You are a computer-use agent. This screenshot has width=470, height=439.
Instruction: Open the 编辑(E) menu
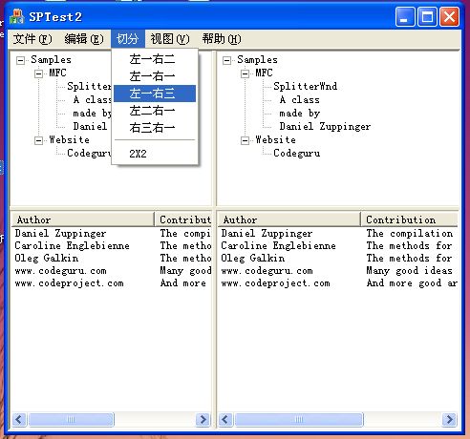pos(84,39)
